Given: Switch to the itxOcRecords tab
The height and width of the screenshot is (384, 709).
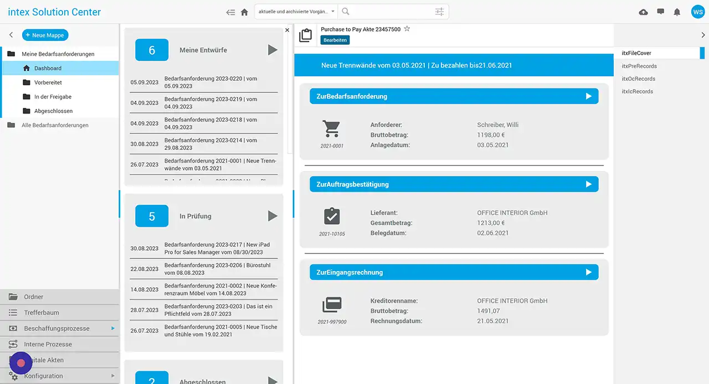Looking at the screenshot, I should [638, 79].
